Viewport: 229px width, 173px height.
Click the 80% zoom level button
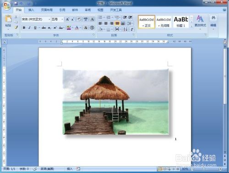185,169
